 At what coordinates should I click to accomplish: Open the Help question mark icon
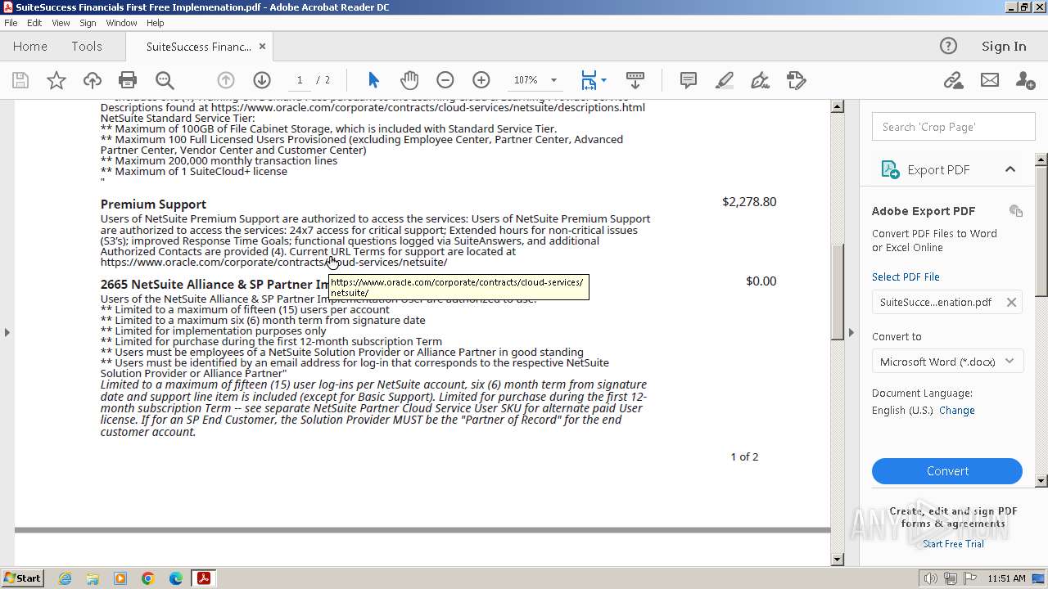[948, 46]
